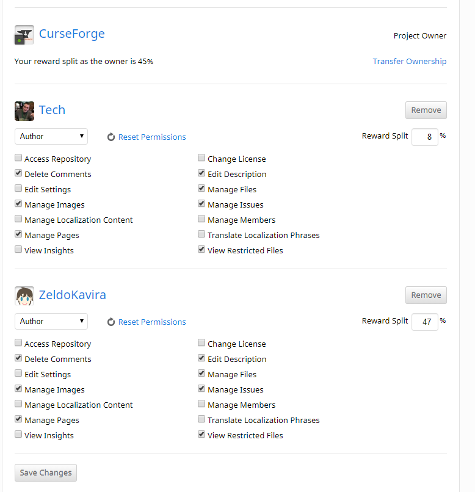Enable Access Repository for Tech

pos(18,158)
